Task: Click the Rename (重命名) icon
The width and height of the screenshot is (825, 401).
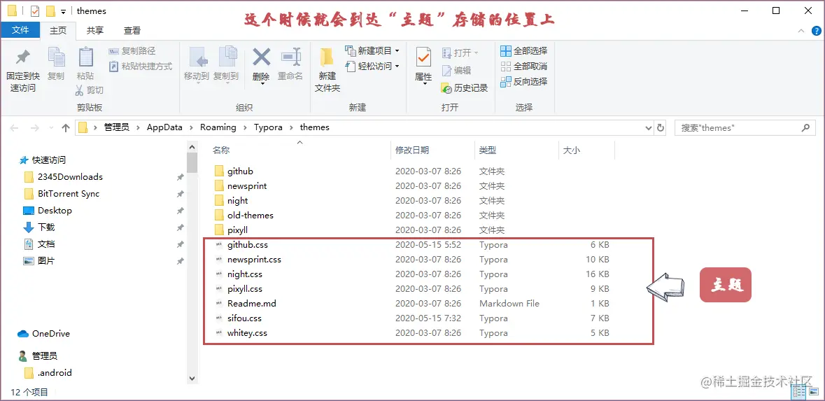Action: pos(290,57)
